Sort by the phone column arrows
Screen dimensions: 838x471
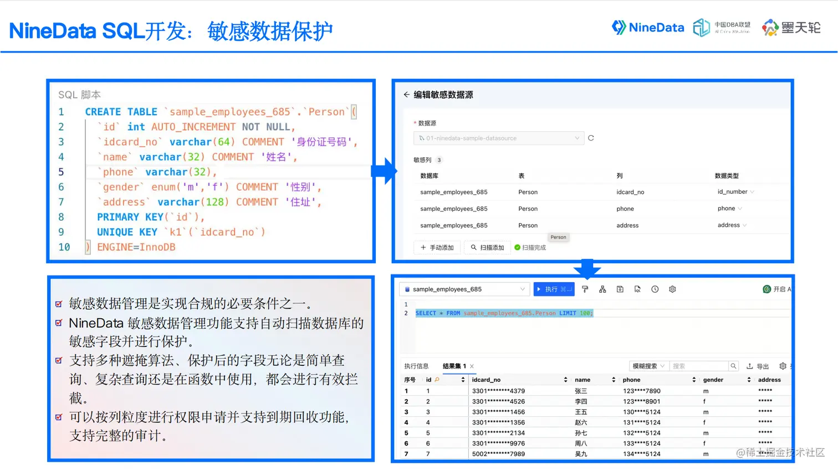point(694,380)
